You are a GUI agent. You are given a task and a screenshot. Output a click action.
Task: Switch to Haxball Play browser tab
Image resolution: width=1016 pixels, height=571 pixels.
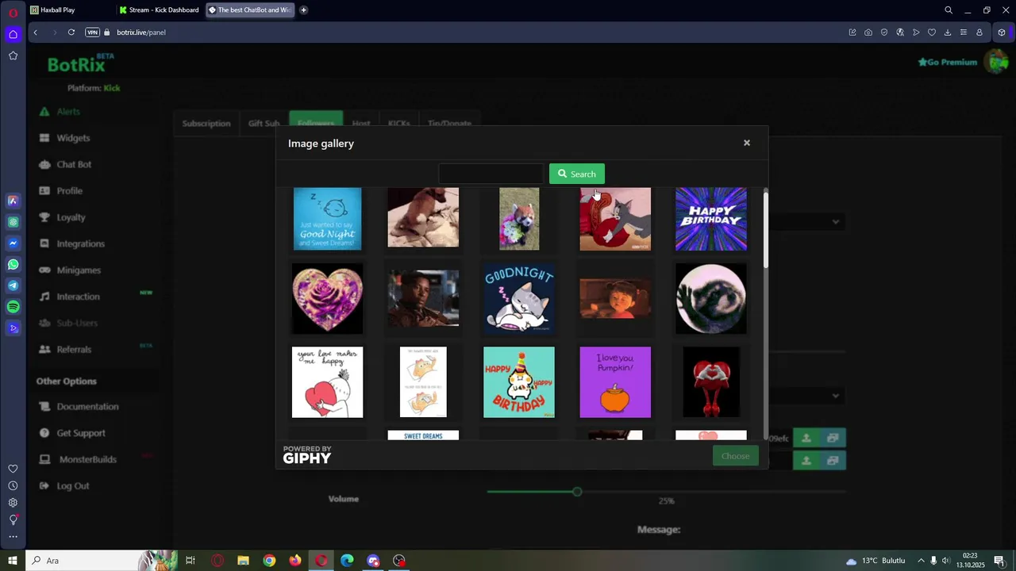click(70, 10)
